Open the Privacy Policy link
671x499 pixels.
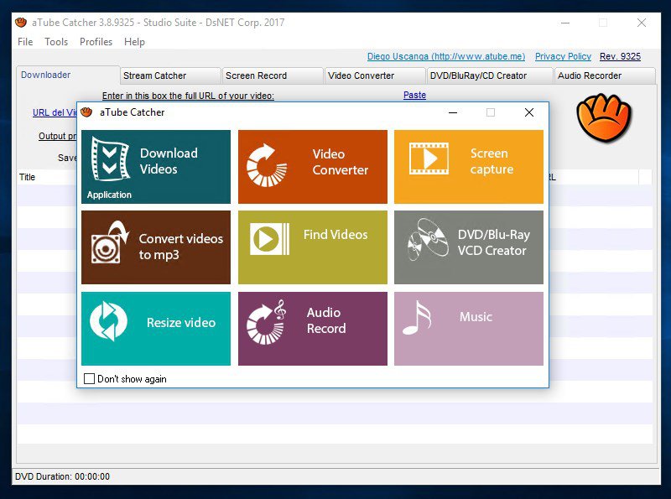563,56
